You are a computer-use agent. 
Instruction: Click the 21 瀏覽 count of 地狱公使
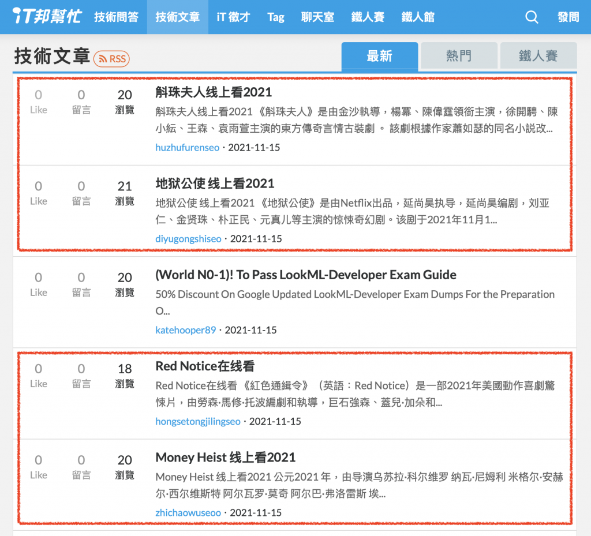click(x=125, y=193)
